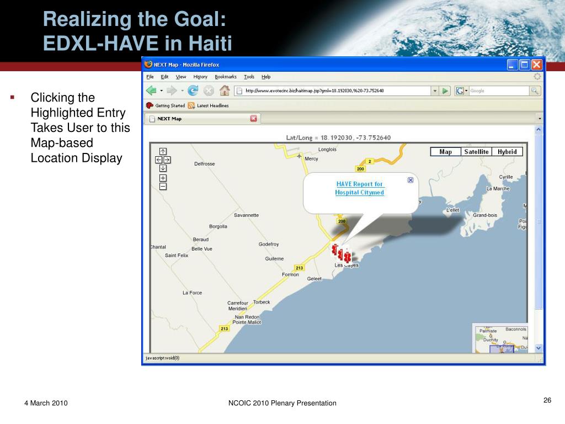This screenshot has width=565, height=424.
Task: Open the View menu
Action: 181,77
